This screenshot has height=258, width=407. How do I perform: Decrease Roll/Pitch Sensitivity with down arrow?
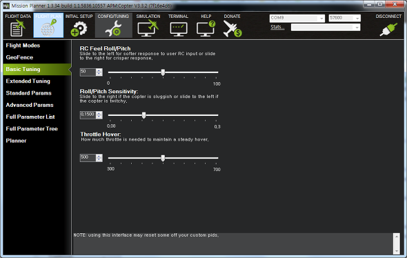[99, 117]
